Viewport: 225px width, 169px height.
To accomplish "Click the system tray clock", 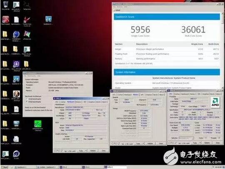I will coord(218,167).
